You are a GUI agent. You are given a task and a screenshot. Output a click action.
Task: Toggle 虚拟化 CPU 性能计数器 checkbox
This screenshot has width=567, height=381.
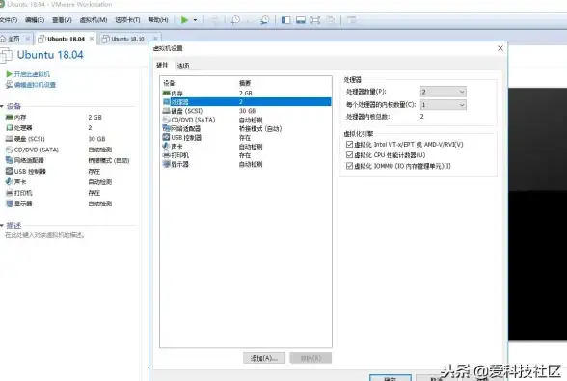(349, 155)
